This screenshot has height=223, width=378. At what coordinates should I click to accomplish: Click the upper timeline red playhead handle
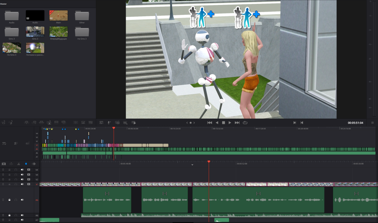(x=114, y=128)
